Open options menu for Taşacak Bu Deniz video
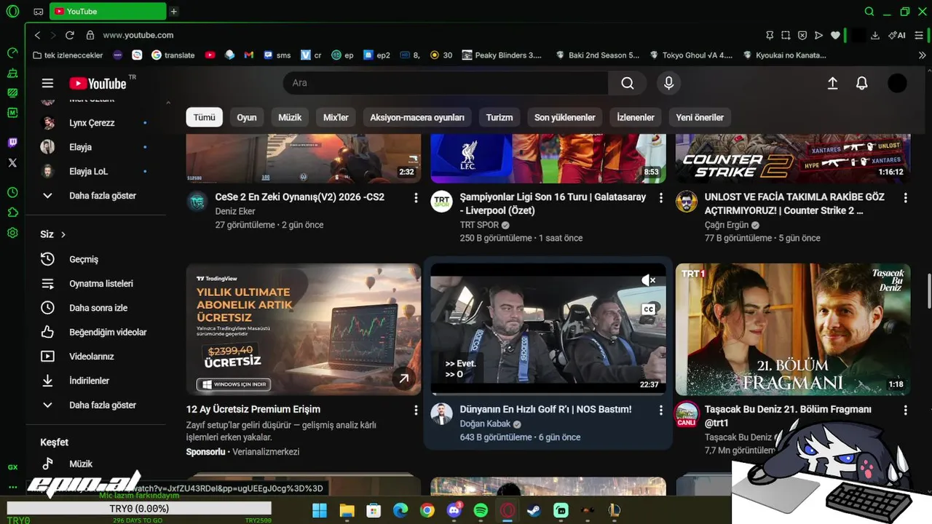 point(906,410)
